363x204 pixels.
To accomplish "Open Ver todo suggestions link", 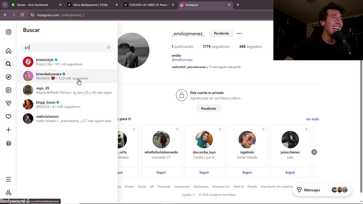I will (x=313, y=119).
